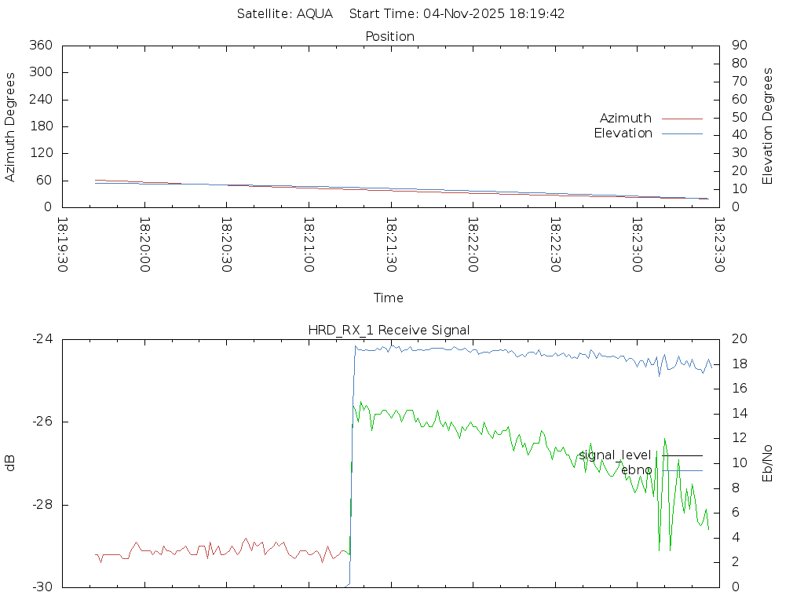The image size is (804, 603).
Task: Click the 18:21:00 time axis tick label
Action: 309,245
